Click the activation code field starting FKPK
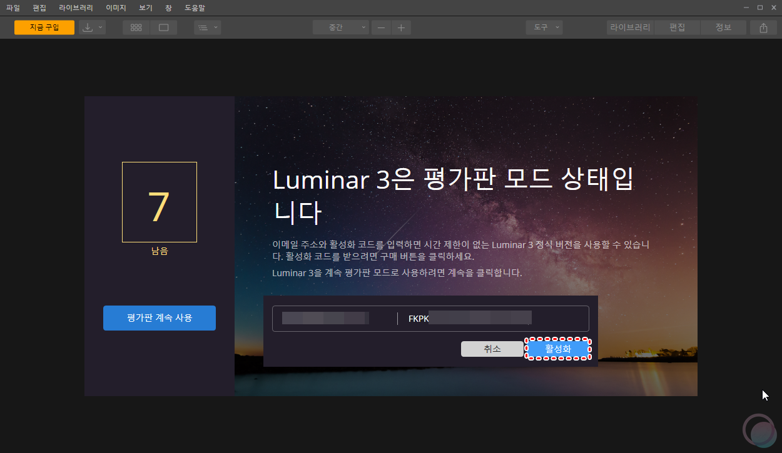 tap(494, 319)
